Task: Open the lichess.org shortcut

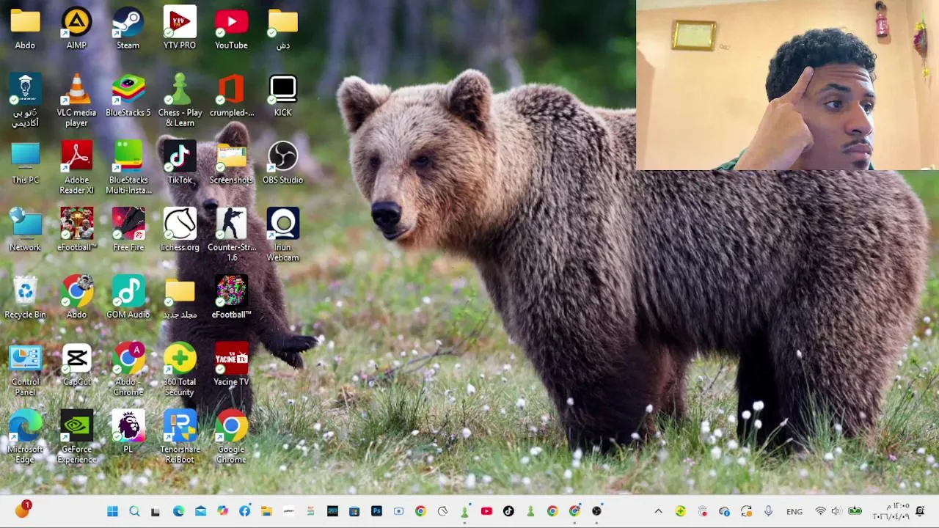Action: pyautogui.click(x=180, y=230)
